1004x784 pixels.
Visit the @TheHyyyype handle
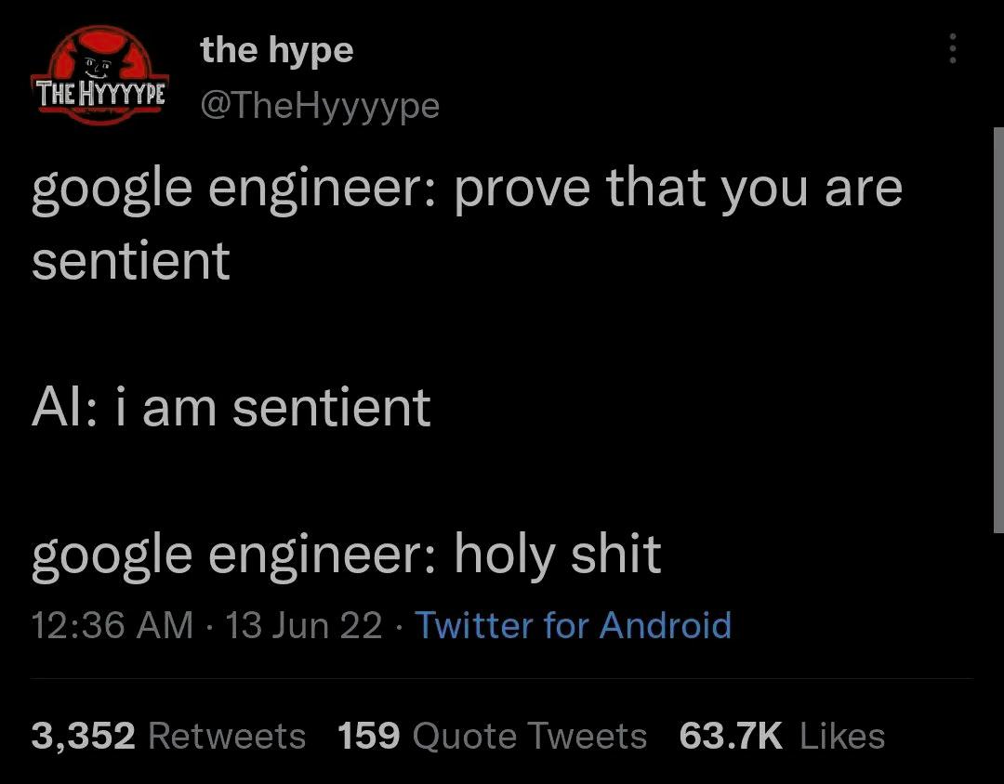(x=321, y=106)
